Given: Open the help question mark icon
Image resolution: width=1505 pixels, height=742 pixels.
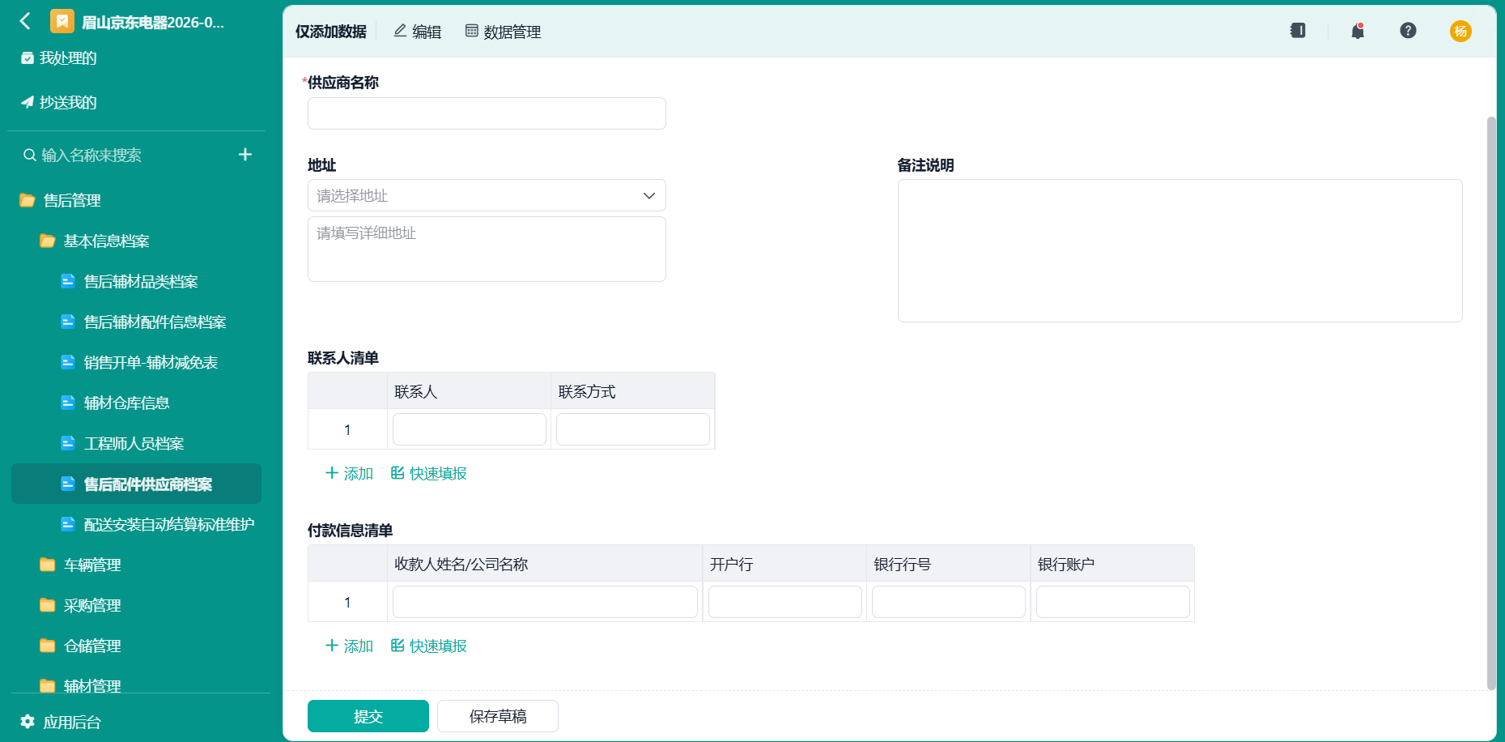Looking at the screenshot, I should pos(1408,31).
